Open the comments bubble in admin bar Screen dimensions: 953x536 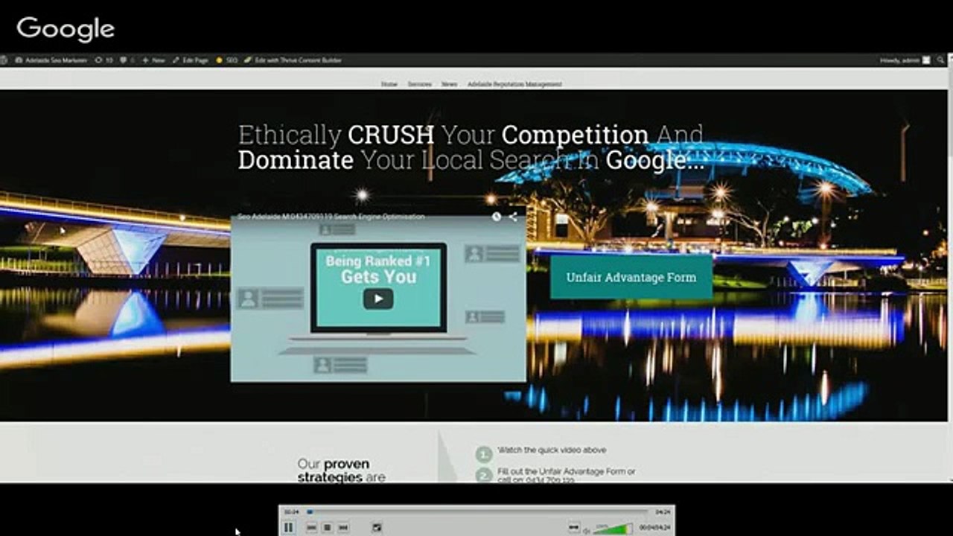coord(127,60)
